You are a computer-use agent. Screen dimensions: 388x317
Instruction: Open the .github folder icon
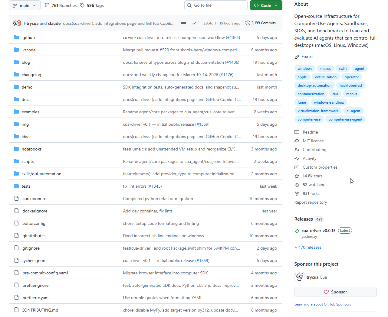pos(16,37)
